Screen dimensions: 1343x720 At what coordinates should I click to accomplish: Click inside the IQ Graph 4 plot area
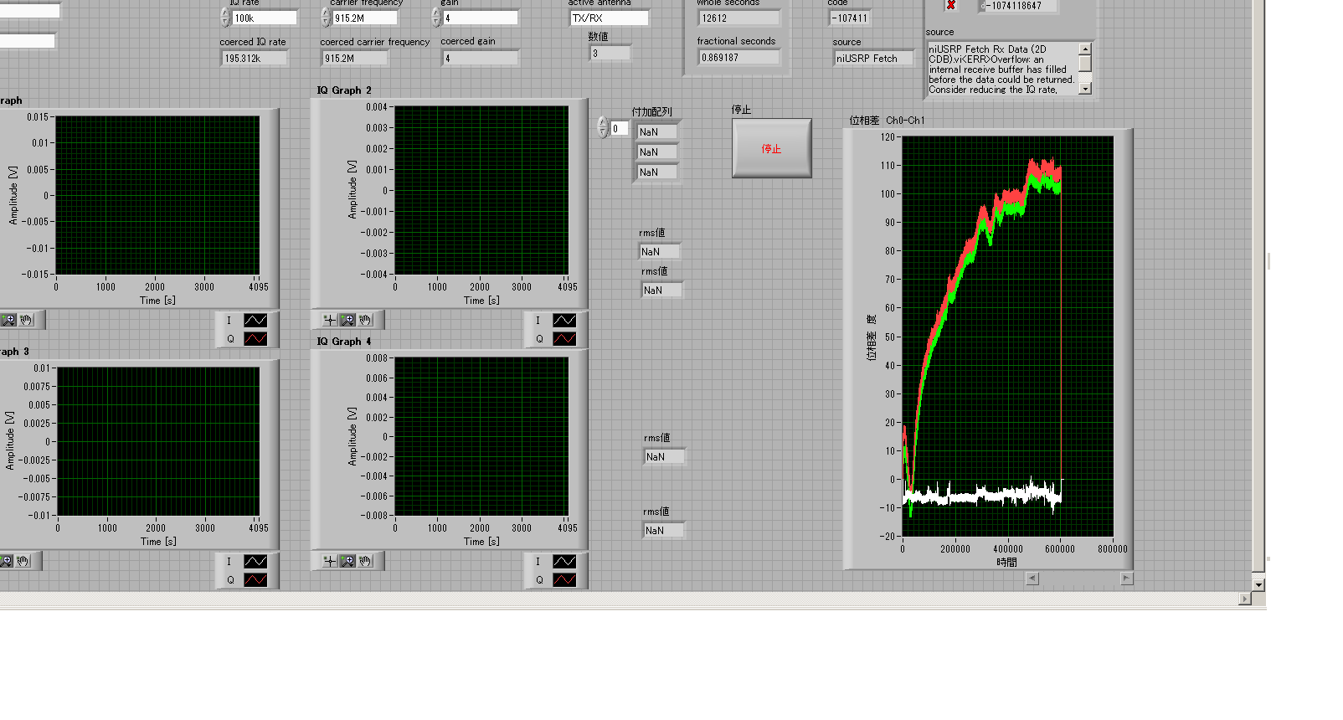tap(481, 436)
